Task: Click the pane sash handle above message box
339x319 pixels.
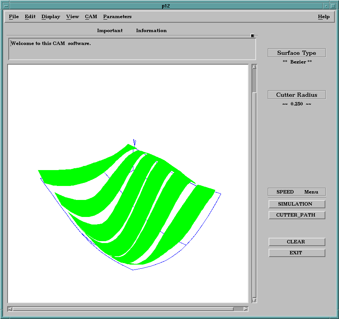Action: [252, 36]
